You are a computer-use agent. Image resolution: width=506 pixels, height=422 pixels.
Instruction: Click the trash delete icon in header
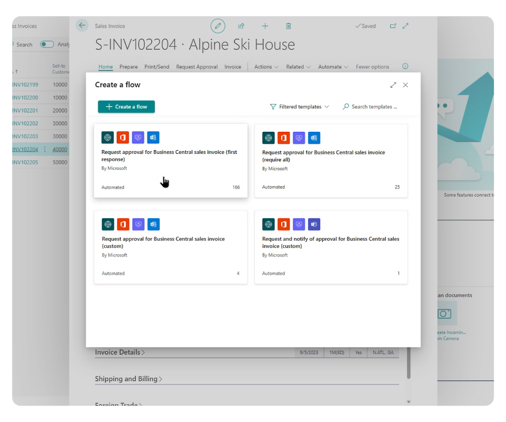click(289, 26)
